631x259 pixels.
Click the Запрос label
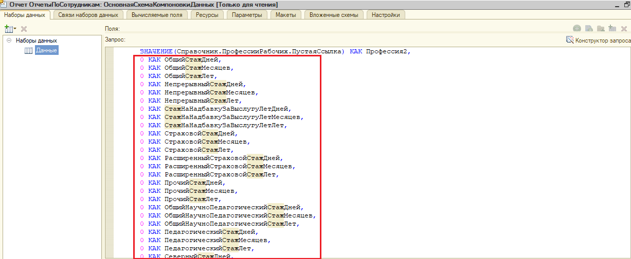coord(115,39)
